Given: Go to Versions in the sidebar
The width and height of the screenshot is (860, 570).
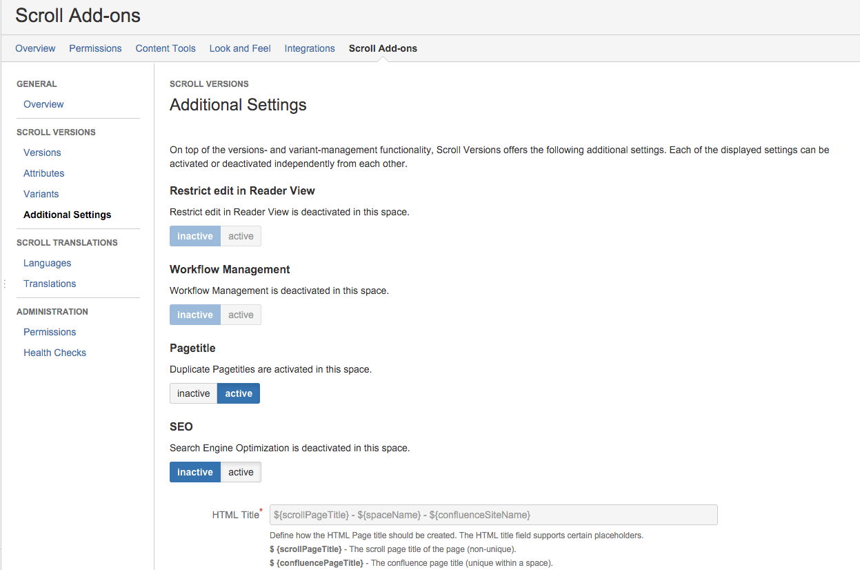Looking at the screenshot, I should point(42,153).
